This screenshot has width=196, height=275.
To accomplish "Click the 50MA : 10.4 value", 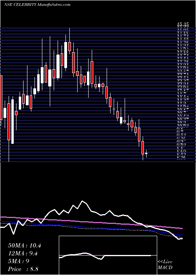I will [x=24, y=246].
